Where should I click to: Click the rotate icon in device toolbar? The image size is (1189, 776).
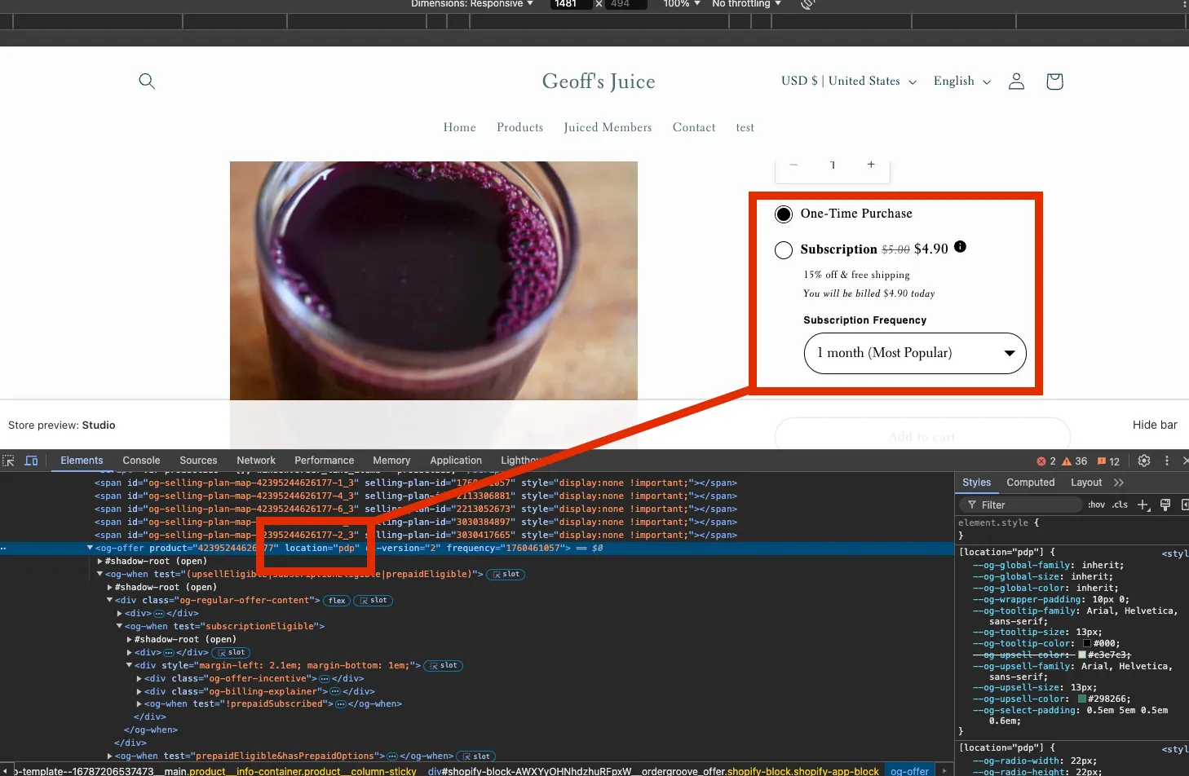coord(807,4)
